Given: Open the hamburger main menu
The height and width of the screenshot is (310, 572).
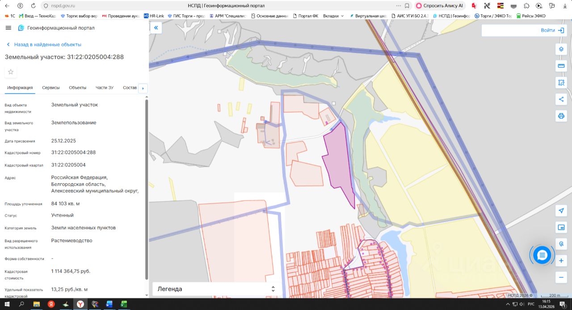Looking at the screenshot, I should (8, 28).
